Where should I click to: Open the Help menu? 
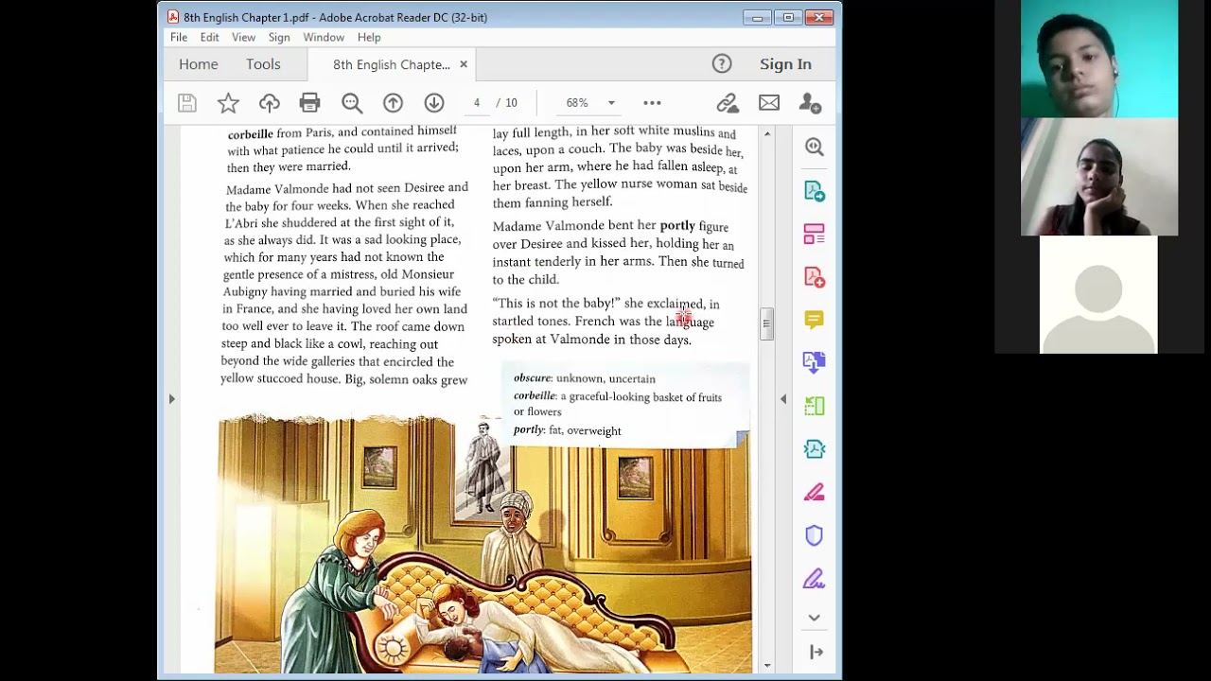point(369,37)
